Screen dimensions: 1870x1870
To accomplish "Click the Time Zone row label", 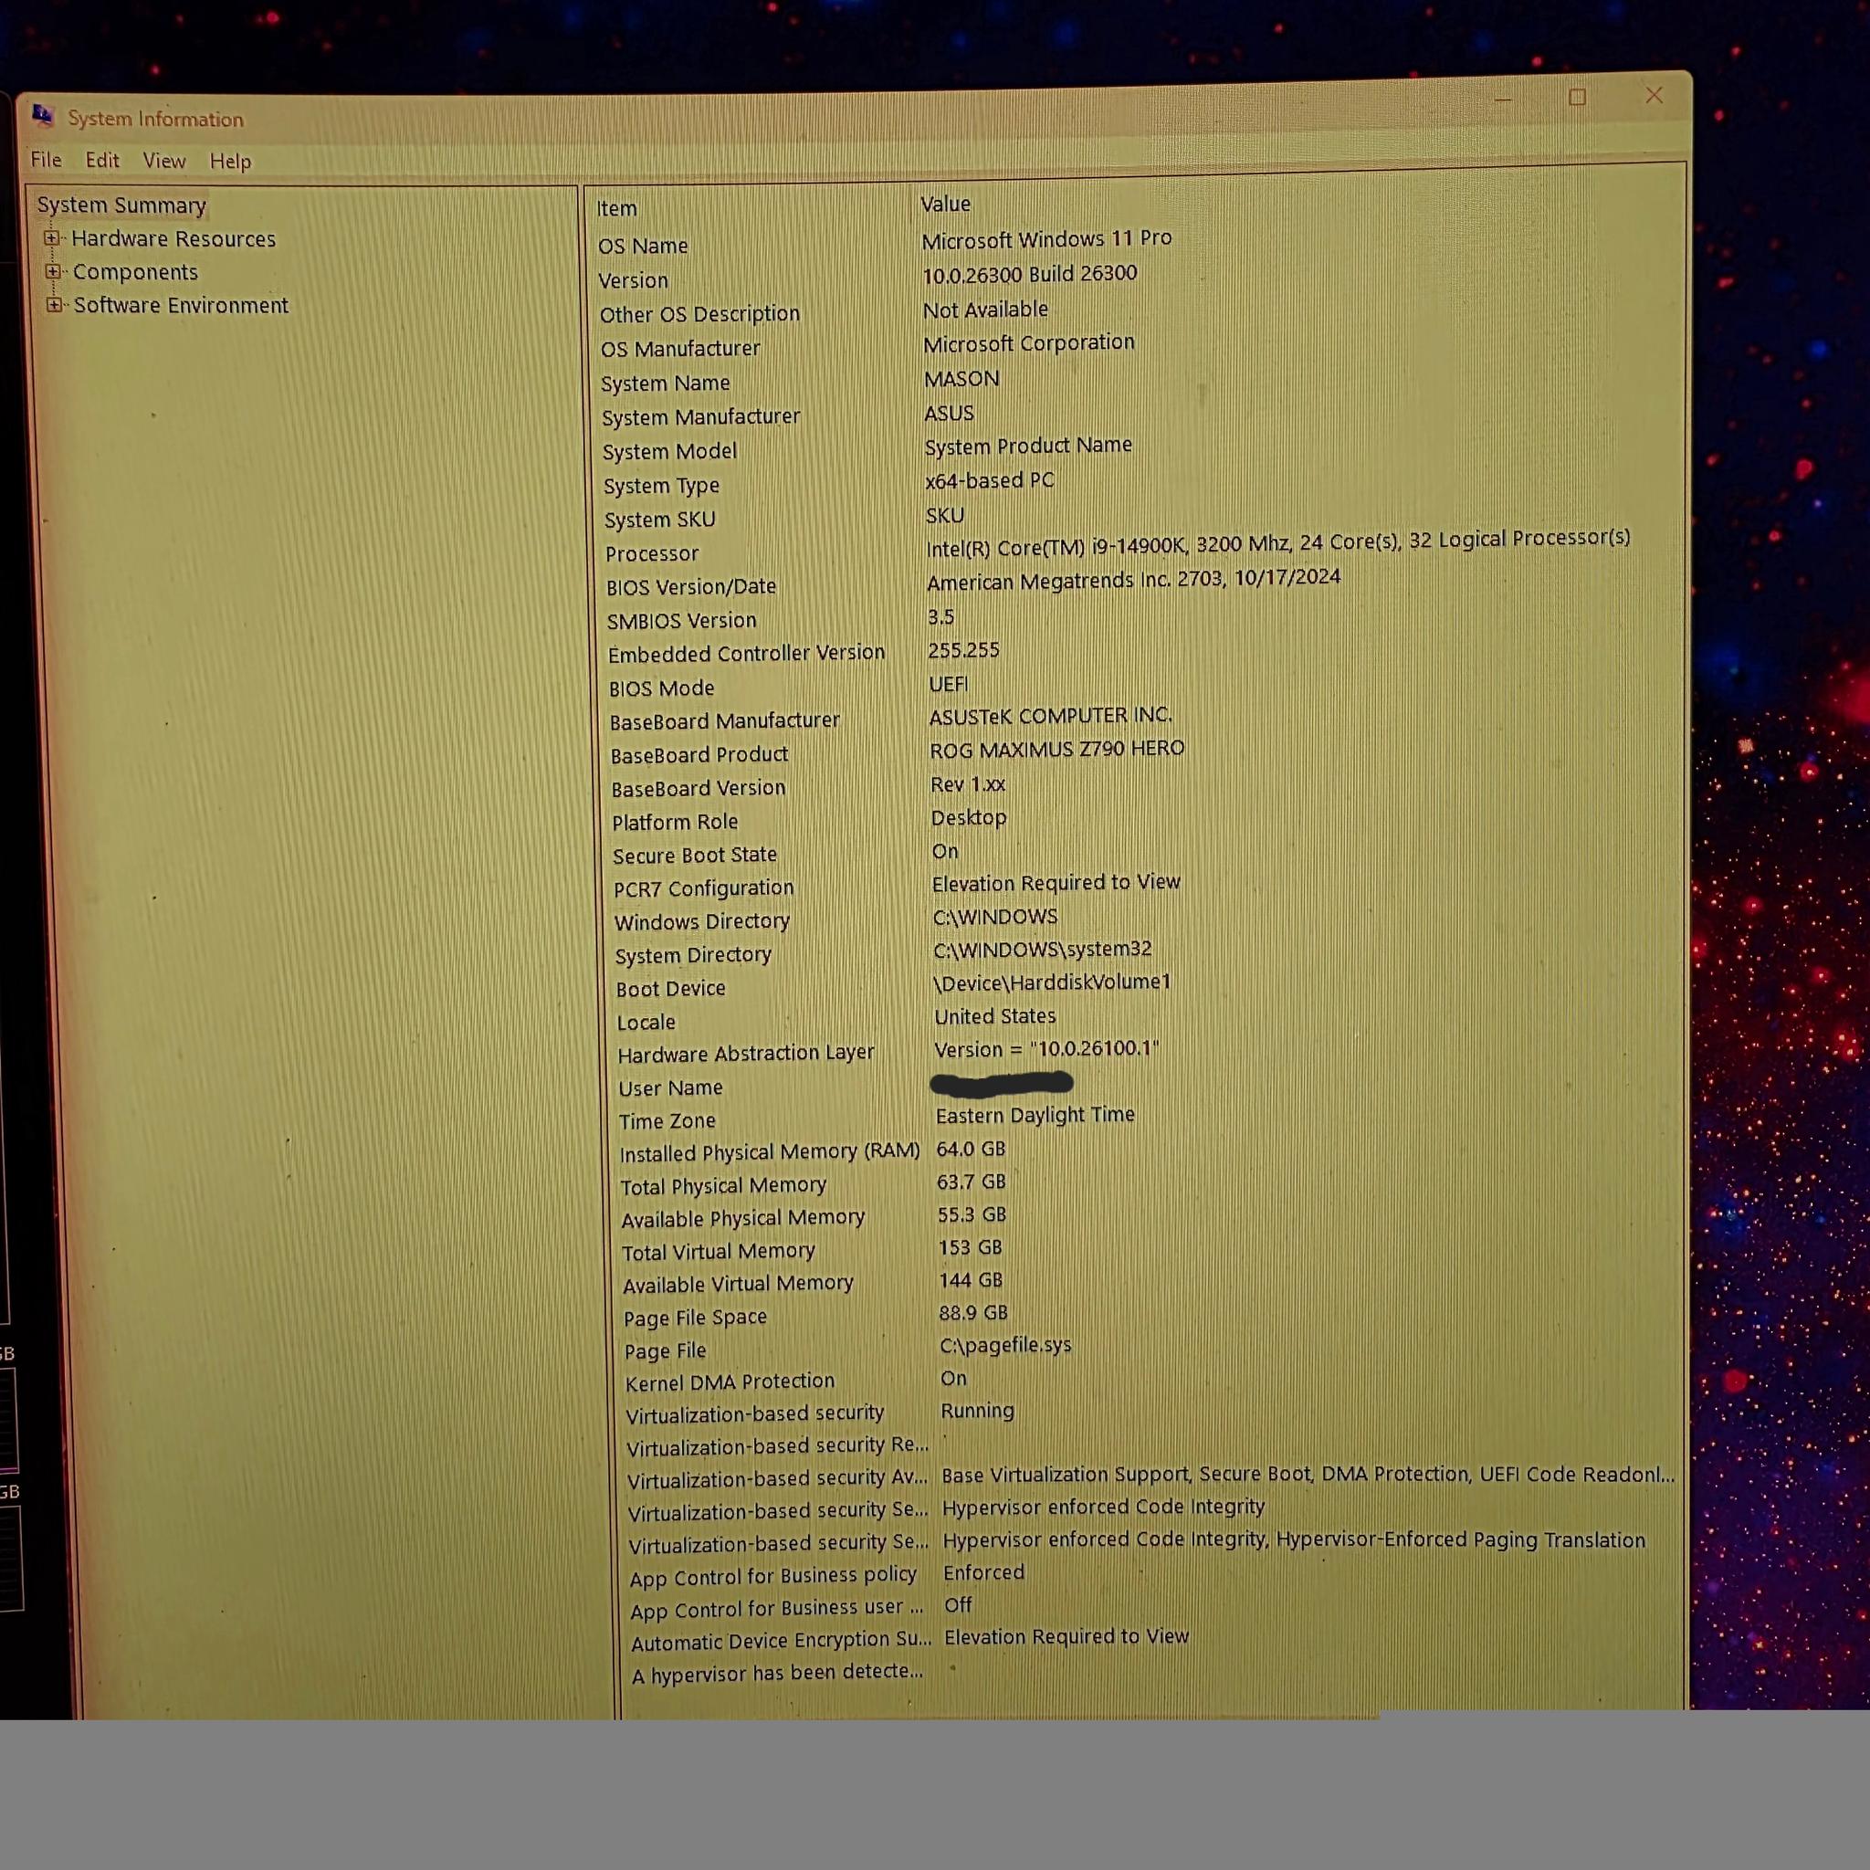I will click(x=667, y=1121).
